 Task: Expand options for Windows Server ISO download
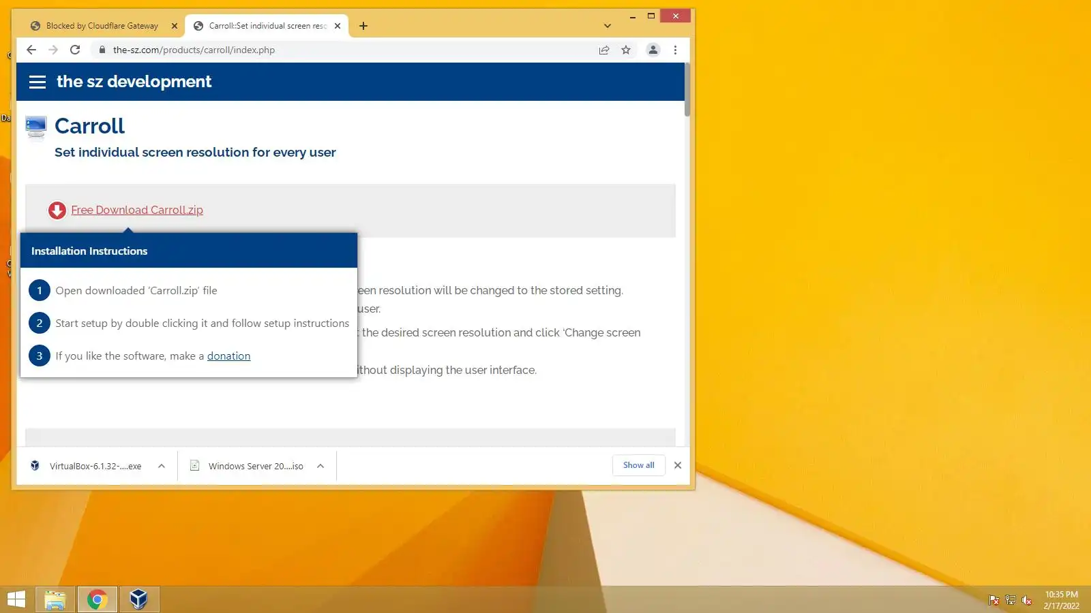(x=320, y=466)
